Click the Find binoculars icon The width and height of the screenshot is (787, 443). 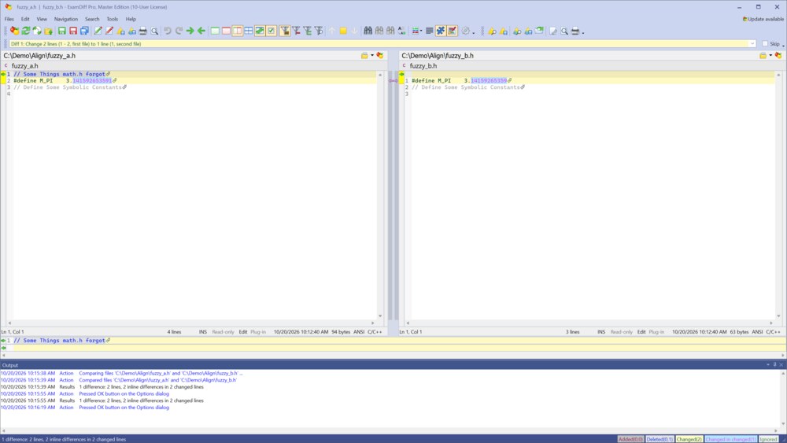coord(368,31)
